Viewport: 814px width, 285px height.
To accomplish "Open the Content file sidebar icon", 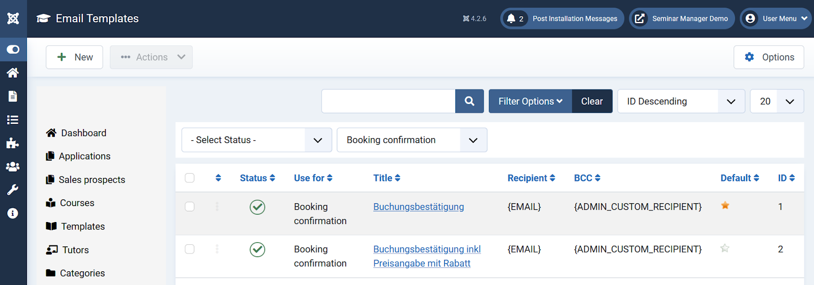I will pos(13,96).
